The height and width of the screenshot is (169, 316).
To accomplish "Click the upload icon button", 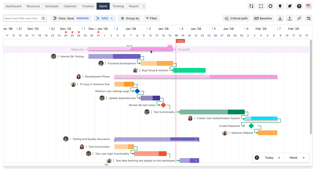I will tap(290, 18).
